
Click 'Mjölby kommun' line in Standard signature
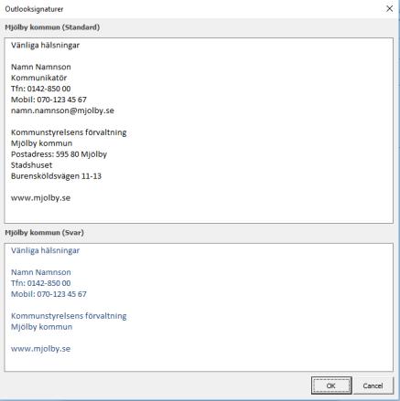click(x=41, y=143)
